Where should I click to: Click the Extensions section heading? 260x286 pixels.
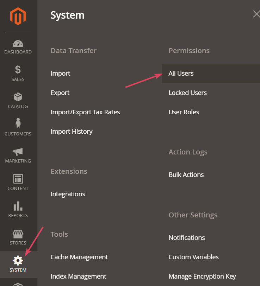pos(69,171)
